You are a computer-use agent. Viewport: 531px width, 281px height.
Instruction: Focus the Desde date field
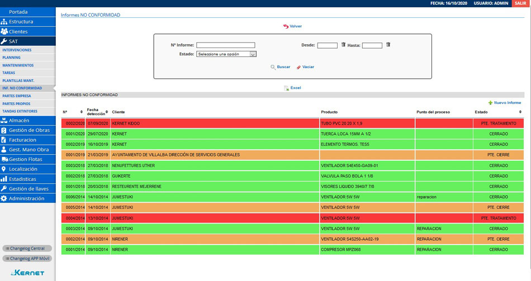tap(327, 45)
